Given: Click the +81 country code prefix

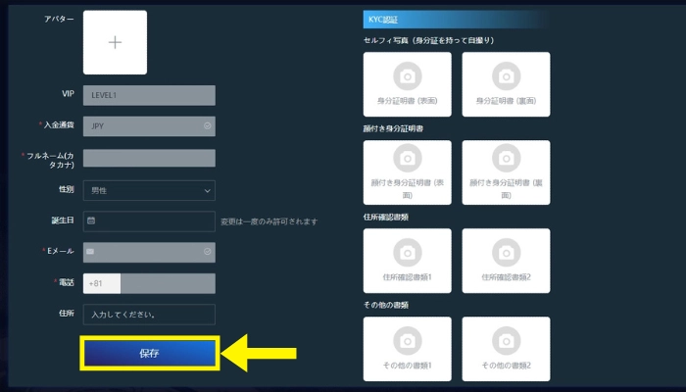Looking at the screenshot, I should (96, 283).
